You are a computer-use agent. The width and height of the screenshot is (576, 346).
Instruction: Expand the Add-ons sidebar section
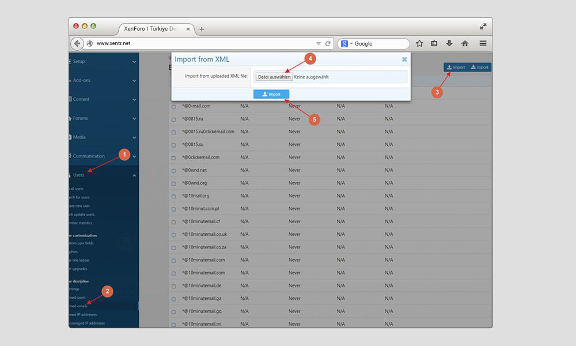coord(134,81)
